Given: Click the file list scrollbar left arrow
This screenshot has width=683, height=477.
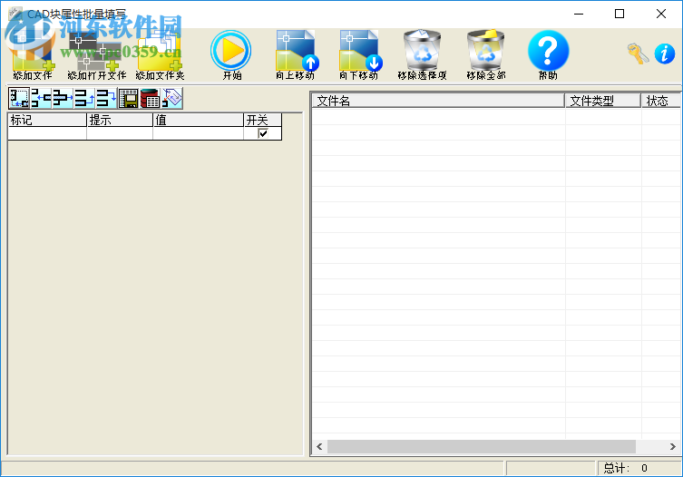Looking at the screenshot, I should [319, 446].
